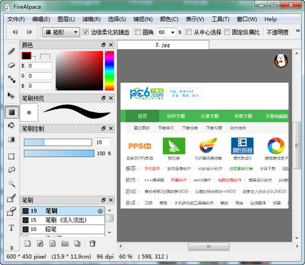Pick the Move tool
The image size is (305, 265).
click(11, 95)
